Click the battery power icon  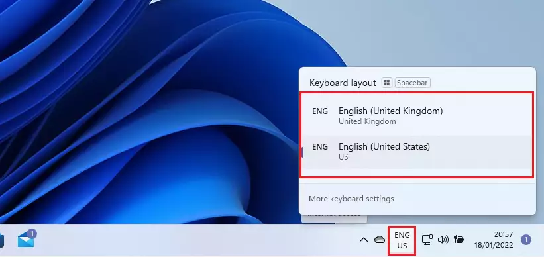(459, 240)
